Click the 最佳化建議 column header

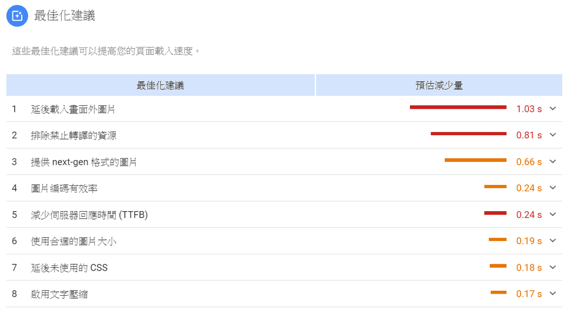160,85
